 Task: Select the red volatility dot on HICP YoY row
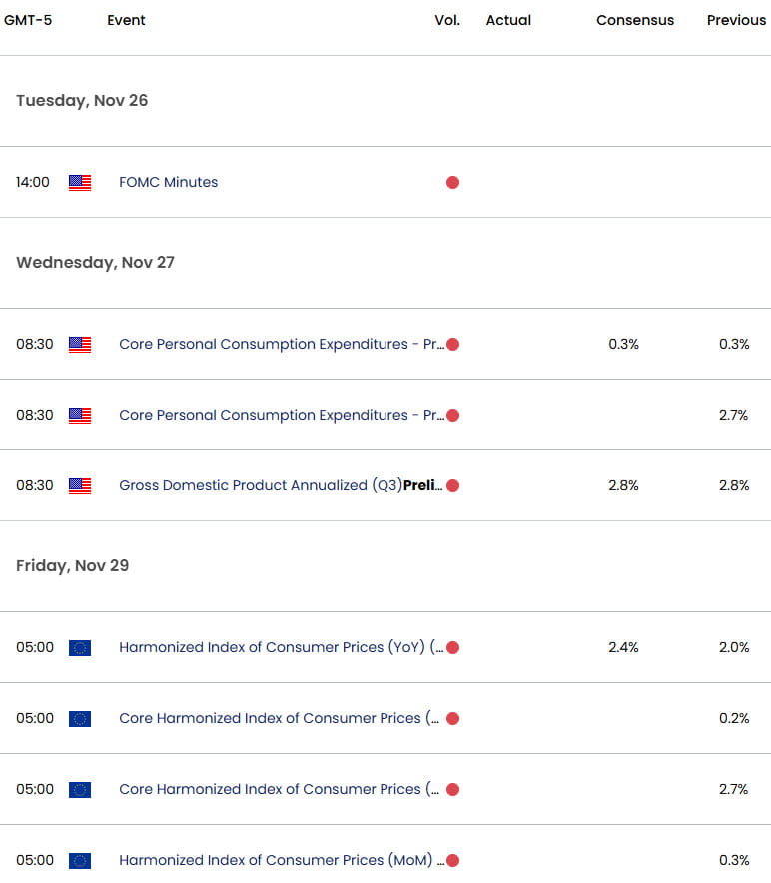(452, 647)
